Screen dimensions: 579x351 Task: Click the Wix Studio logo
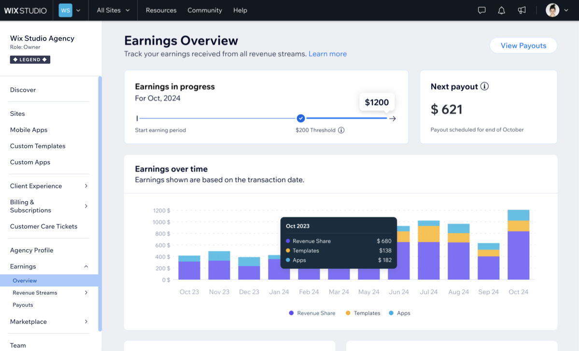pyautogui.click(x=26, y=10)
